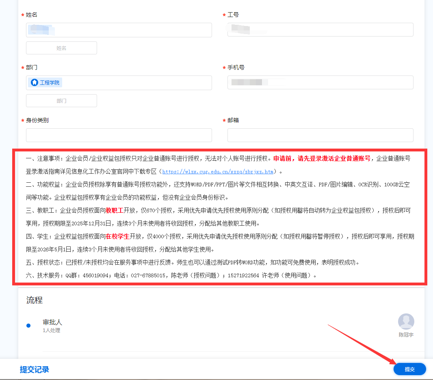
Task: Click the red 在校学生 text in the notice
Action: point(118,236)
